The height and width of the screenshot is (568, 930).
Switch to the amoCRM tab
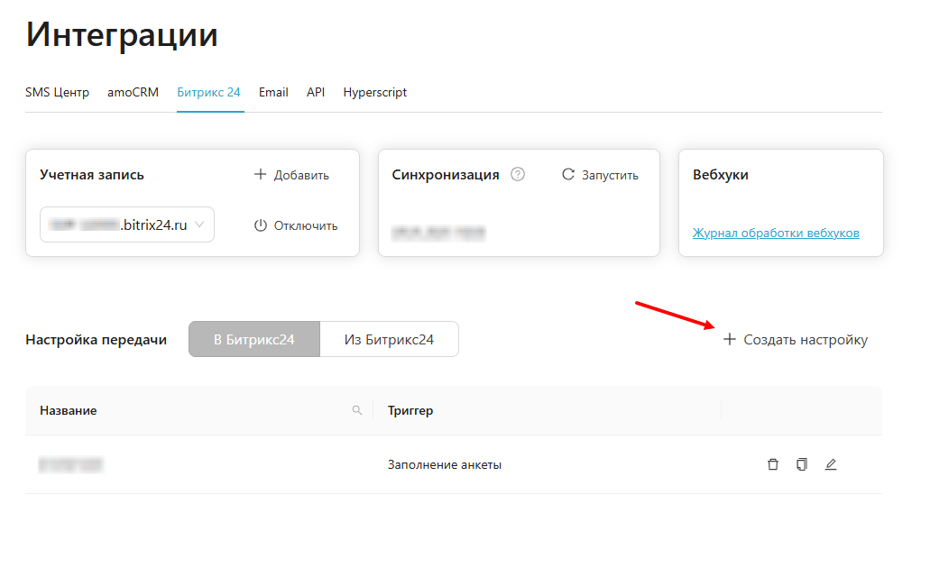(133, 92)
